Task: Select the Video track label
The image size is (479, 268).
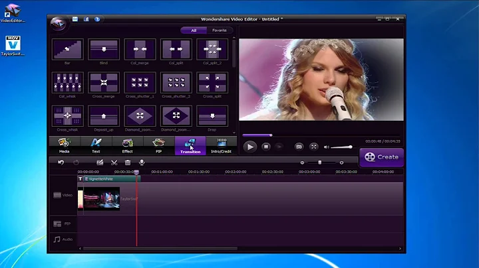Action: pyautogui.click(x=63, y=195)
